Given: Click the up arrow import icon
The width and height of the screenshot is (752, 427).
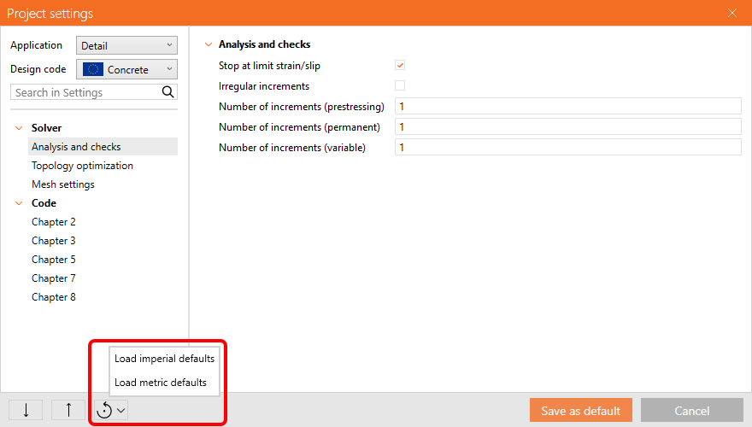Looking at the screenshot, I should tap(68, 410).
